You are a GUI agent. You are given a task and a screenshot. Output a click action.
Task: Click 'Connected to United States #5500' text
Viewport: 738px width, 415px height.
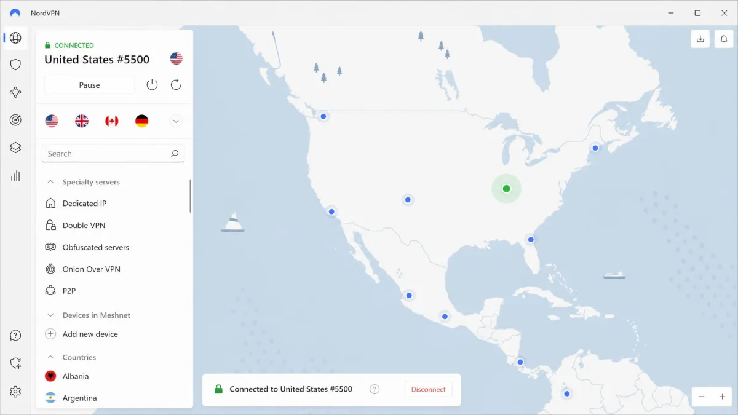point(291,389)
